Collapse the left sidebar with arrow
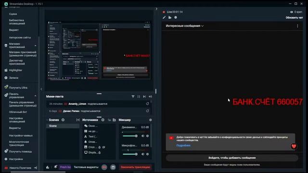308x173 pixels. (x=41, y=89)
